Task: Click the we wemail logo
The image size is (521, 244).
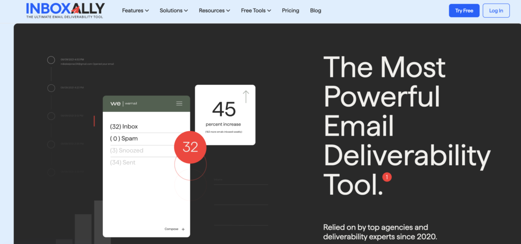Action: tap(124, 104)
